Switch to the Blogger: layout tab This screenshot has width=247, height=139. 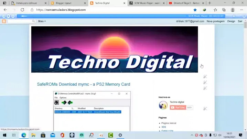(x=69, y=3)
